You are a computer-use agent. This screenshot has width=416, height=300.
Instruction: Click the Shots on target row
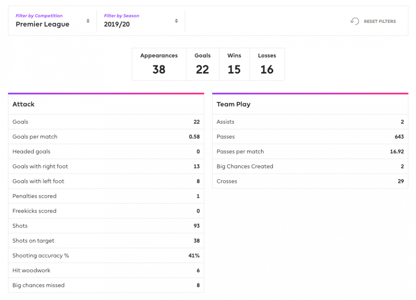(x=106, y=241)
